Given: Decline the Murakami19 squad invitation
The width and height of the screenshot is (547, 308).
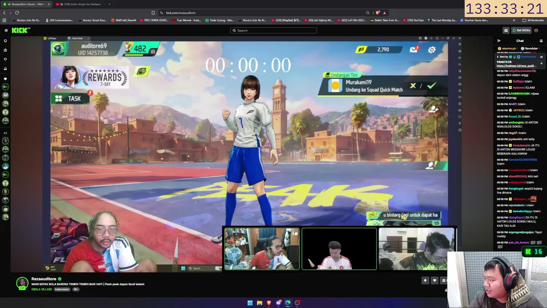Looking at the screenshot, I should coord(413,86).
